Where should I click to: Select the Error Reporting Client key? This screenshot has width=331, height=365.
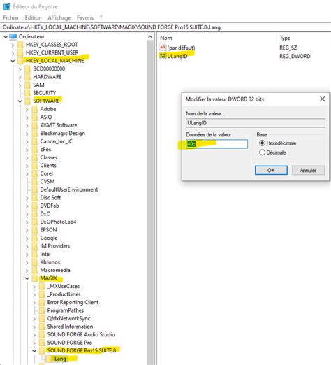[x=73, y=302]
